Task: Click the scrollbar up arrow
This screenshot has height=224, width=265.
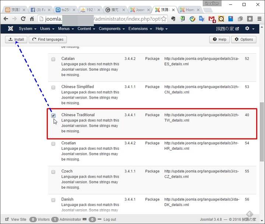Action: pos(262,27)
